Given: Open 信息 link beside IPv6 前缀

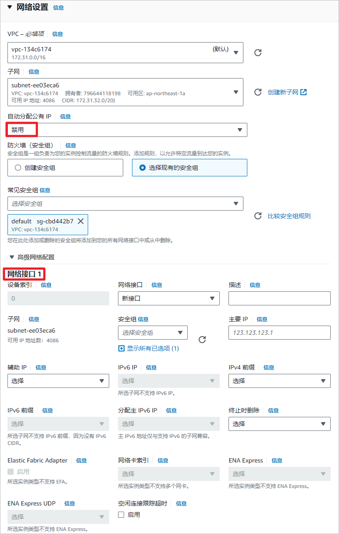Looking at the screenshot, I should [47, 410].
